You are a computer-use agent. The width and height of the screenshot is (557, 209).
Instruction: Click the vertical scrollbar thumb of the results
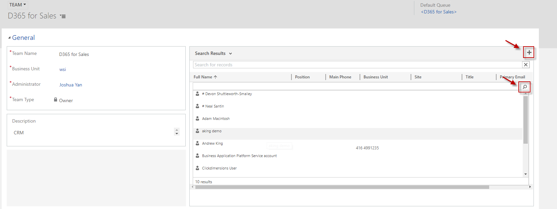[x=526, y=120]
